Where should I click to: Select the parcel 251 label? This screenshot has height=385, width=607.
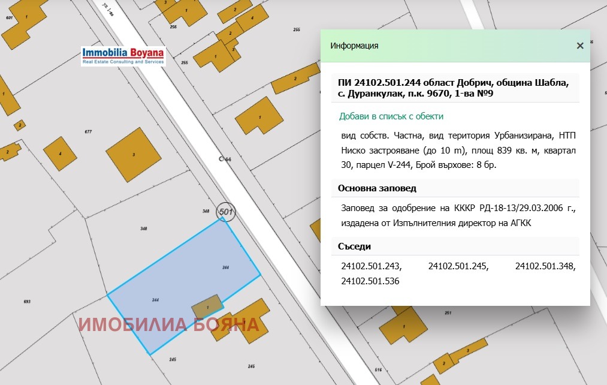tap(447, 313)
